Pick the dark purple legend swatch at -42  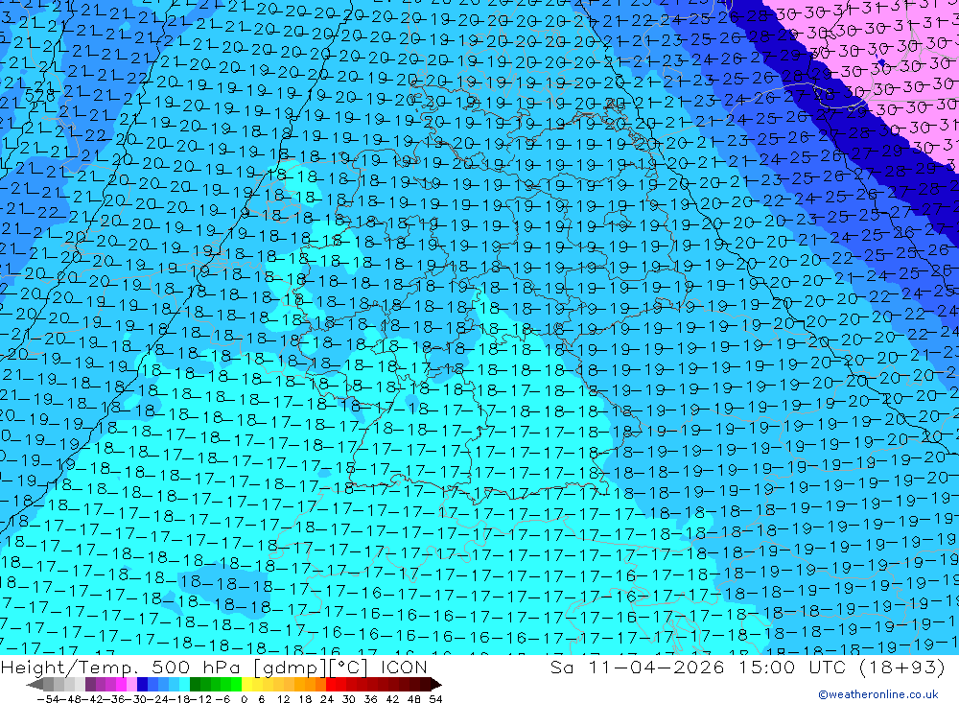tap(90, 685)
